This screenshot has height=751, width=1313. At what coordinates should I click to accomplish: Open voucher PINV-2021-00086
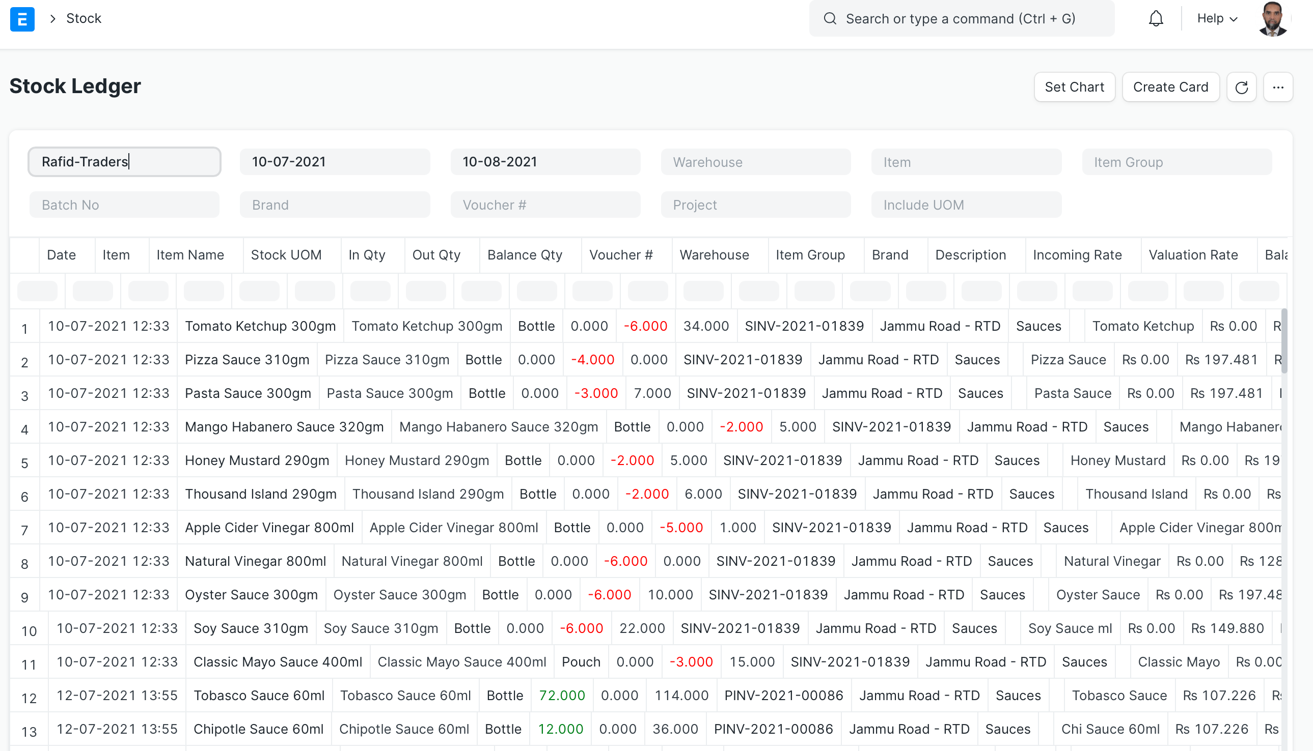tap(784, 695)
